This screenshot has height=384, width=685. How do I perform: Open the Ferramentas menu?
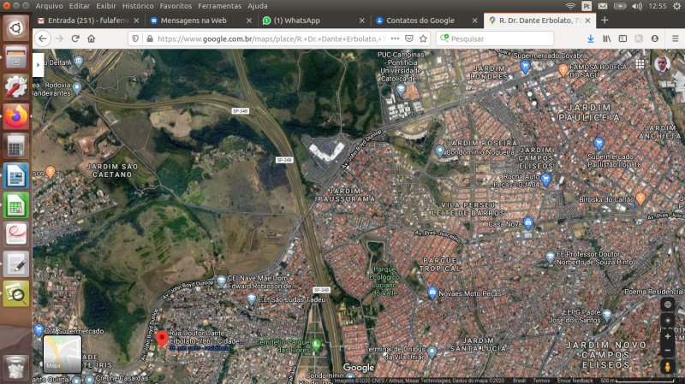coord(219,5)
